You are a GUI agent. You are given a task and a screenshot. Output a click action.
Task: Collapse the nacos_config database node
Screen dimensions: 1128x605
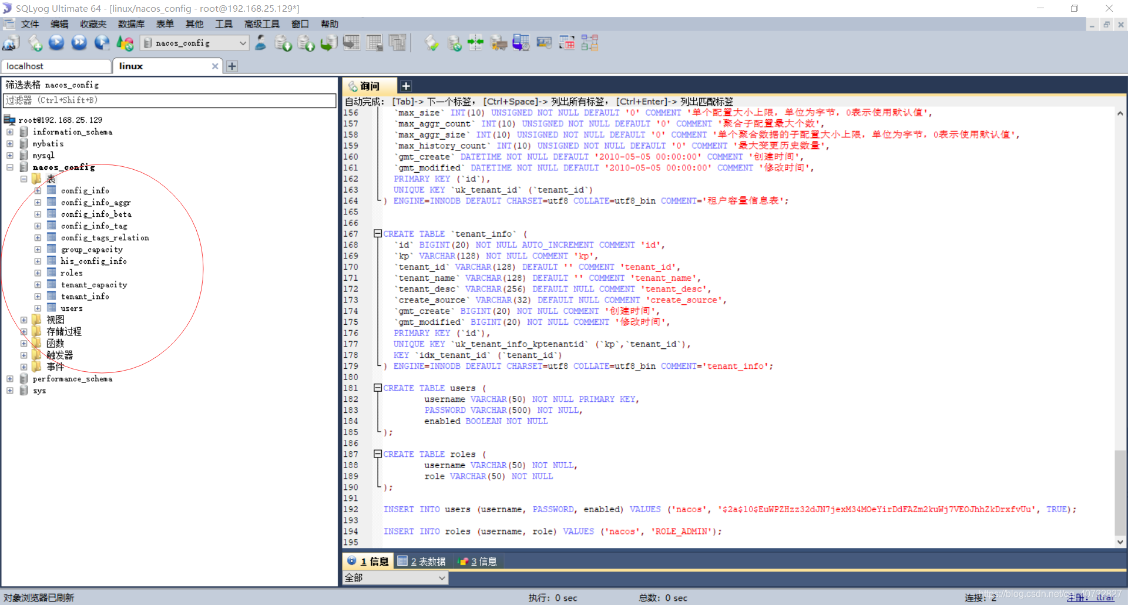tap(10, 167)
